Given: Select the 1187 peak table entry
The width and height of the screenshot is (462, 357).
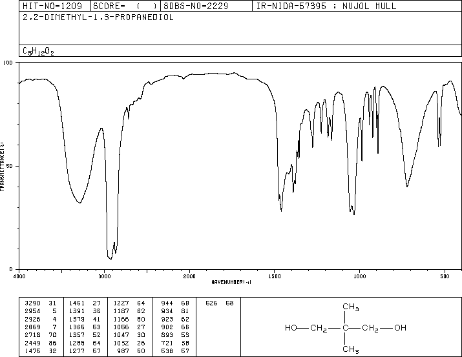Looking at the screenshot, I should [x=129, y=311].
